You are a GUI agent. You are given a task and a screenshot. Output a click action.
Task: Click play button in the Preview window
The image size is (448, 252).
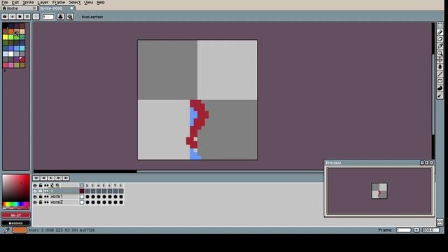tap(426, 163)
